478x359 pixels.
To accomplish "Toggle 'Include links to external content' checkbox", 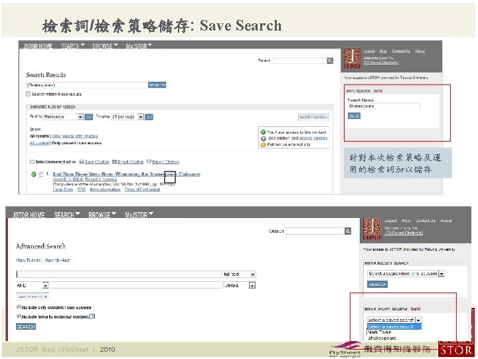I will (19, 316).
